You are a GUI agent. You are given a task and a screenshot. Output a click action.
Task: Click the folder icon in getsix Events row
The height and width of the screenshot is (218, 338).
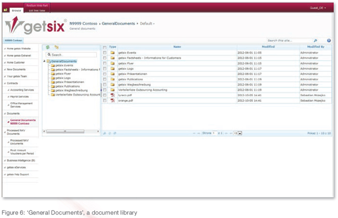(x=112, y=52)
